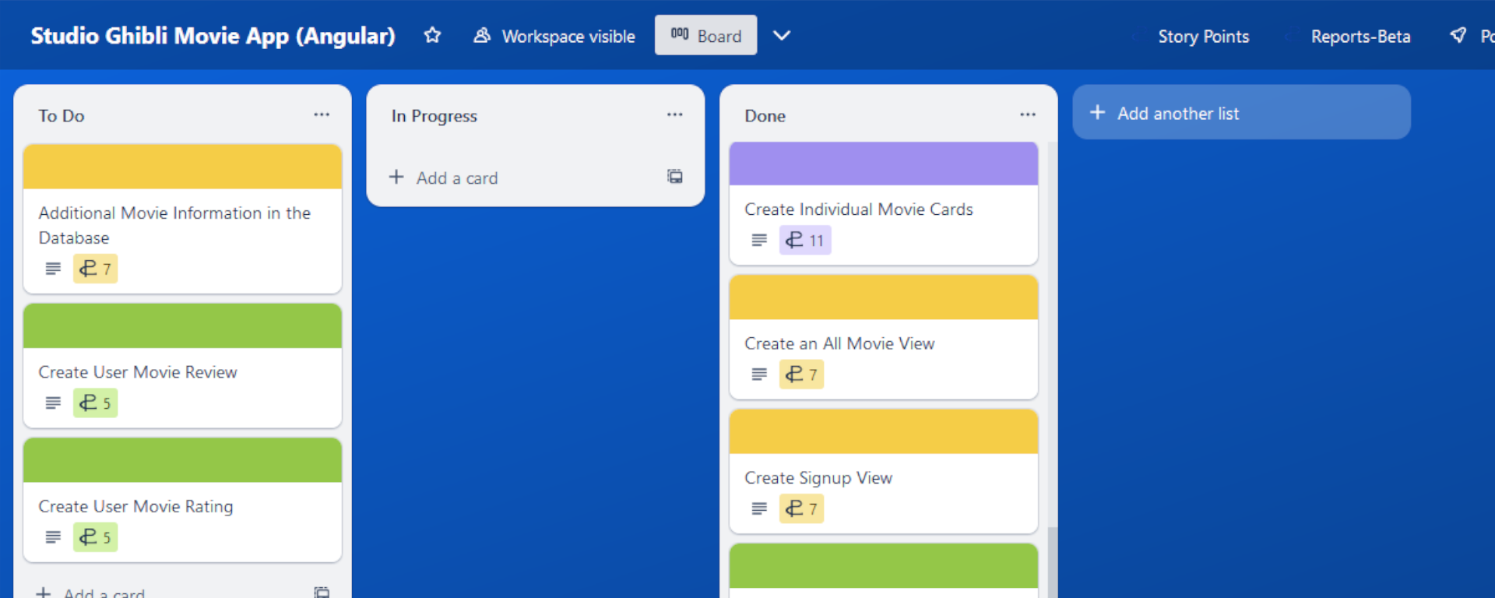Open To Do list actions menu

tap(322, 114)
